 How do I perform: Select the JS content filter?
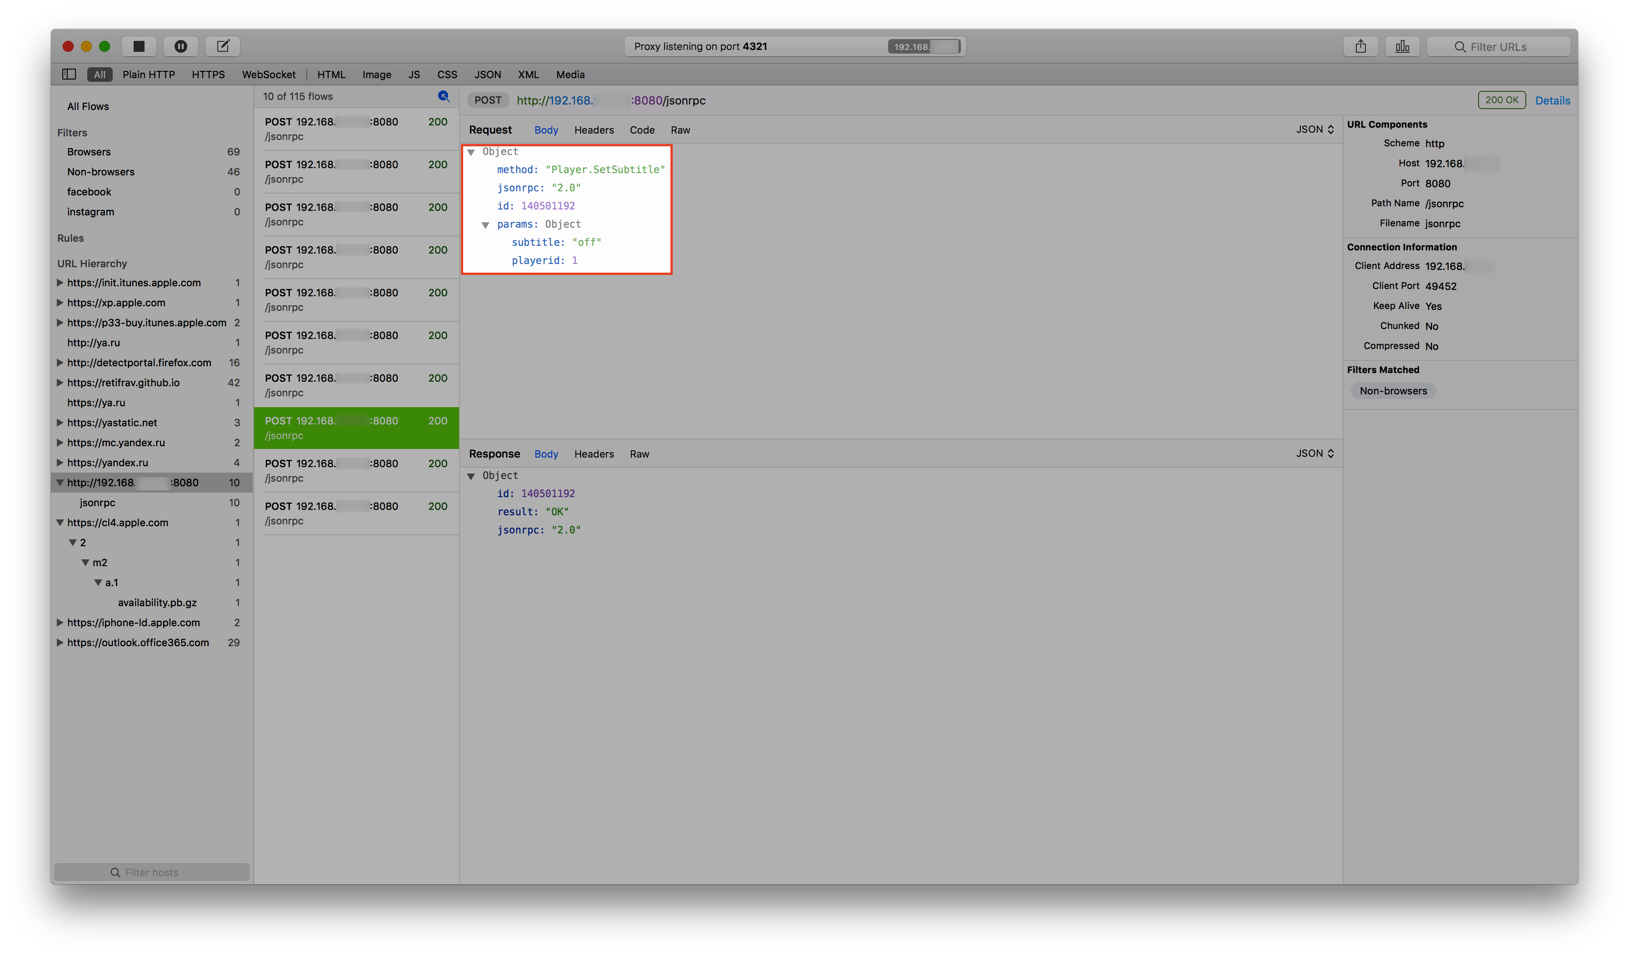click(x=415, y=75)
